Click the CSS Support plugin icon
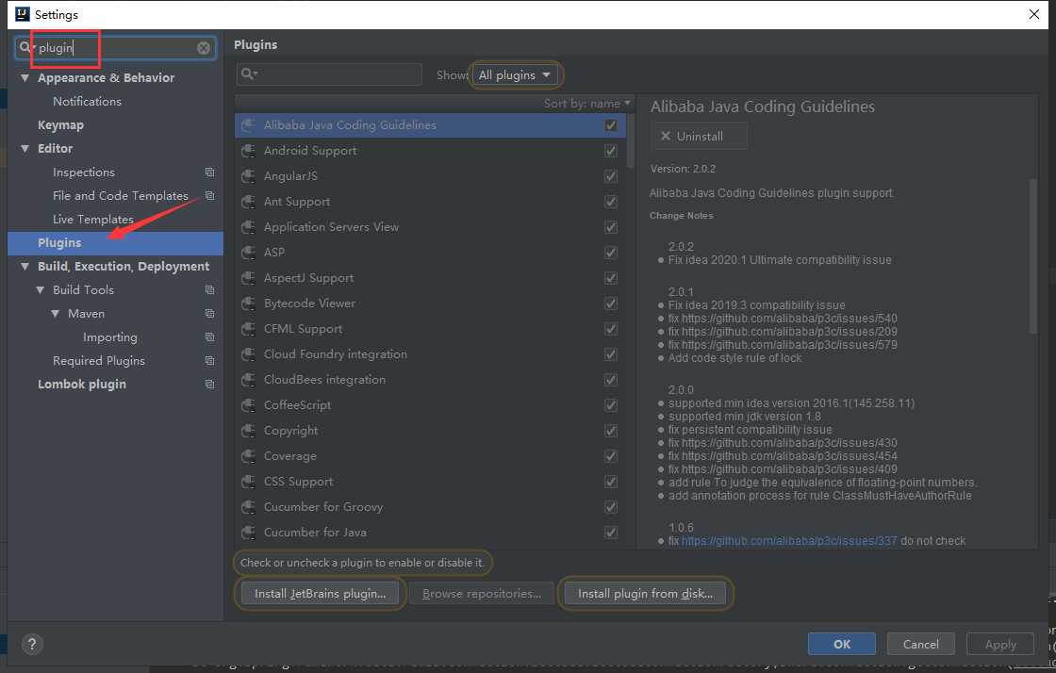The width and height of the screenshot is (1056, 673). (249, 482)
